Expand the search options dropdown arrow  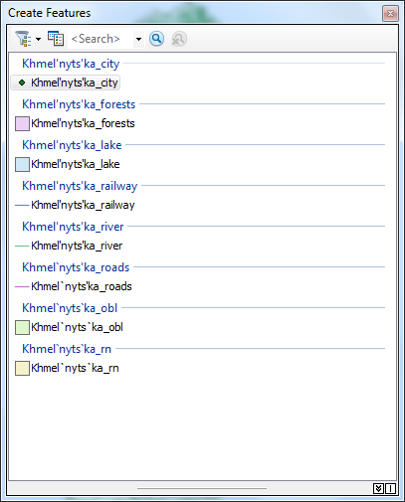[x=138, y=39]
